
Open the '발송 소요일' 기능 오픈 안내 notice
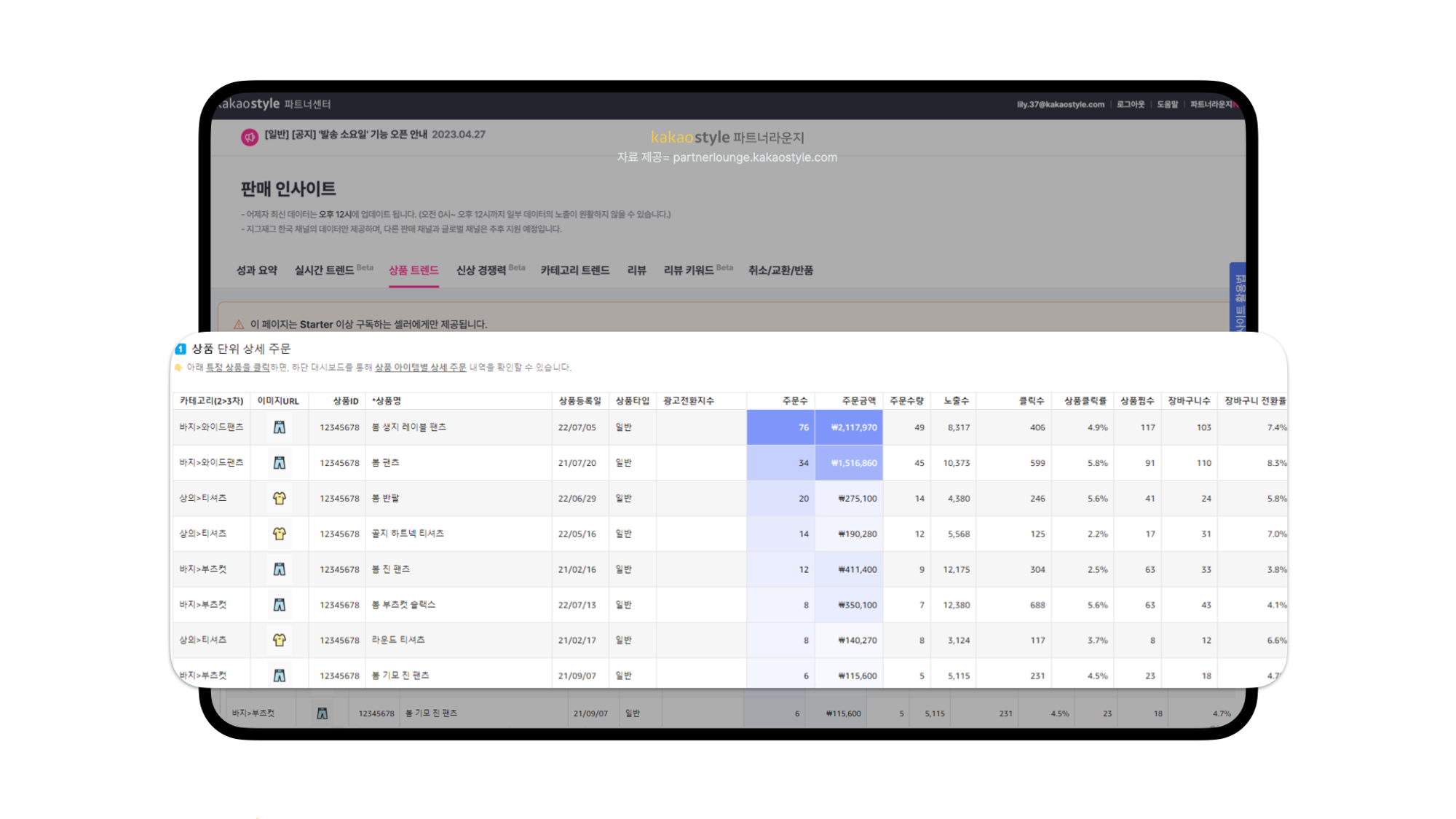tap(375, 135)
